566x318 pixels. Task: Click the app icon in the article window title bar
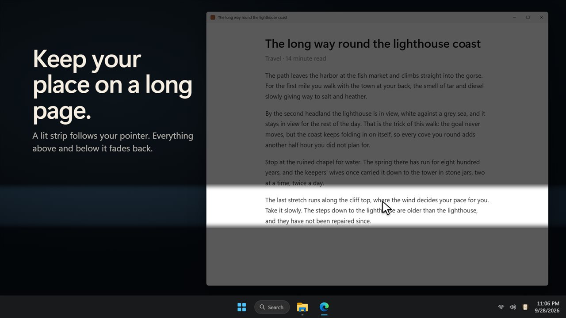pyautogui.click(x=213, y=18)
